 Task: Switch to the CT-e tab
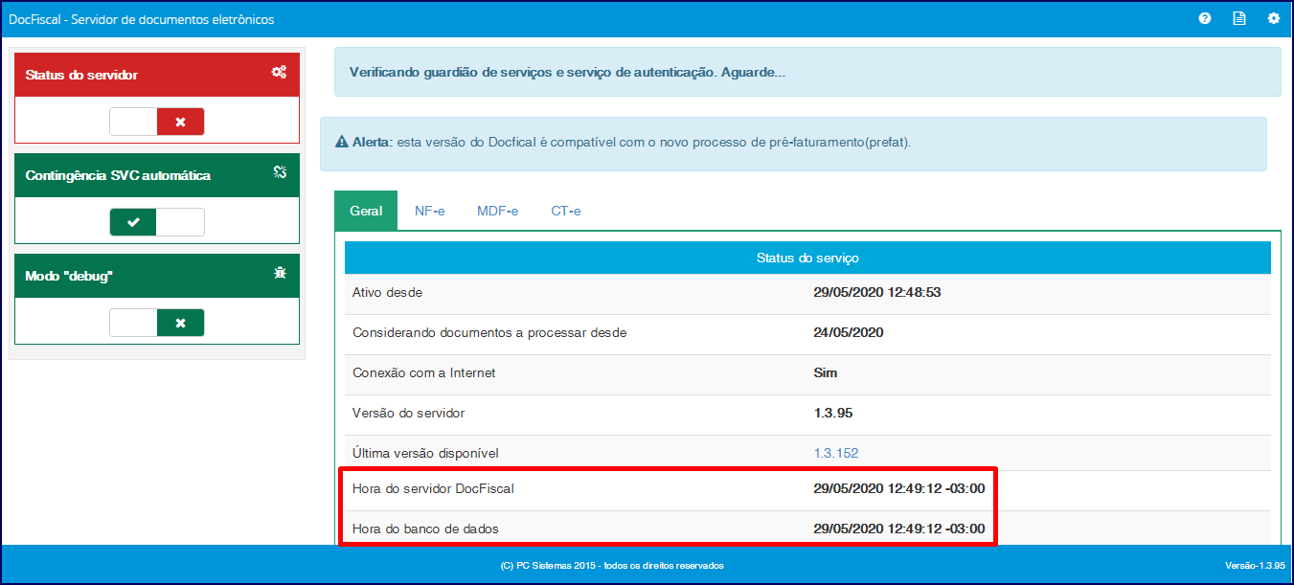pos(565,211)
